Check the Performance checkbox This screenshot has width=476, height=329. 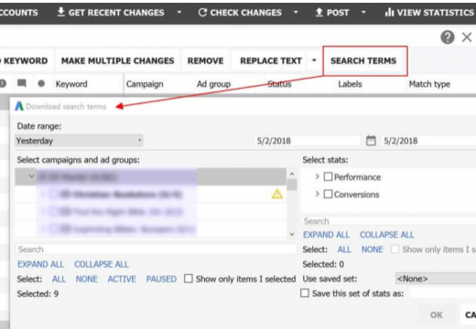(x=328, y=176)
